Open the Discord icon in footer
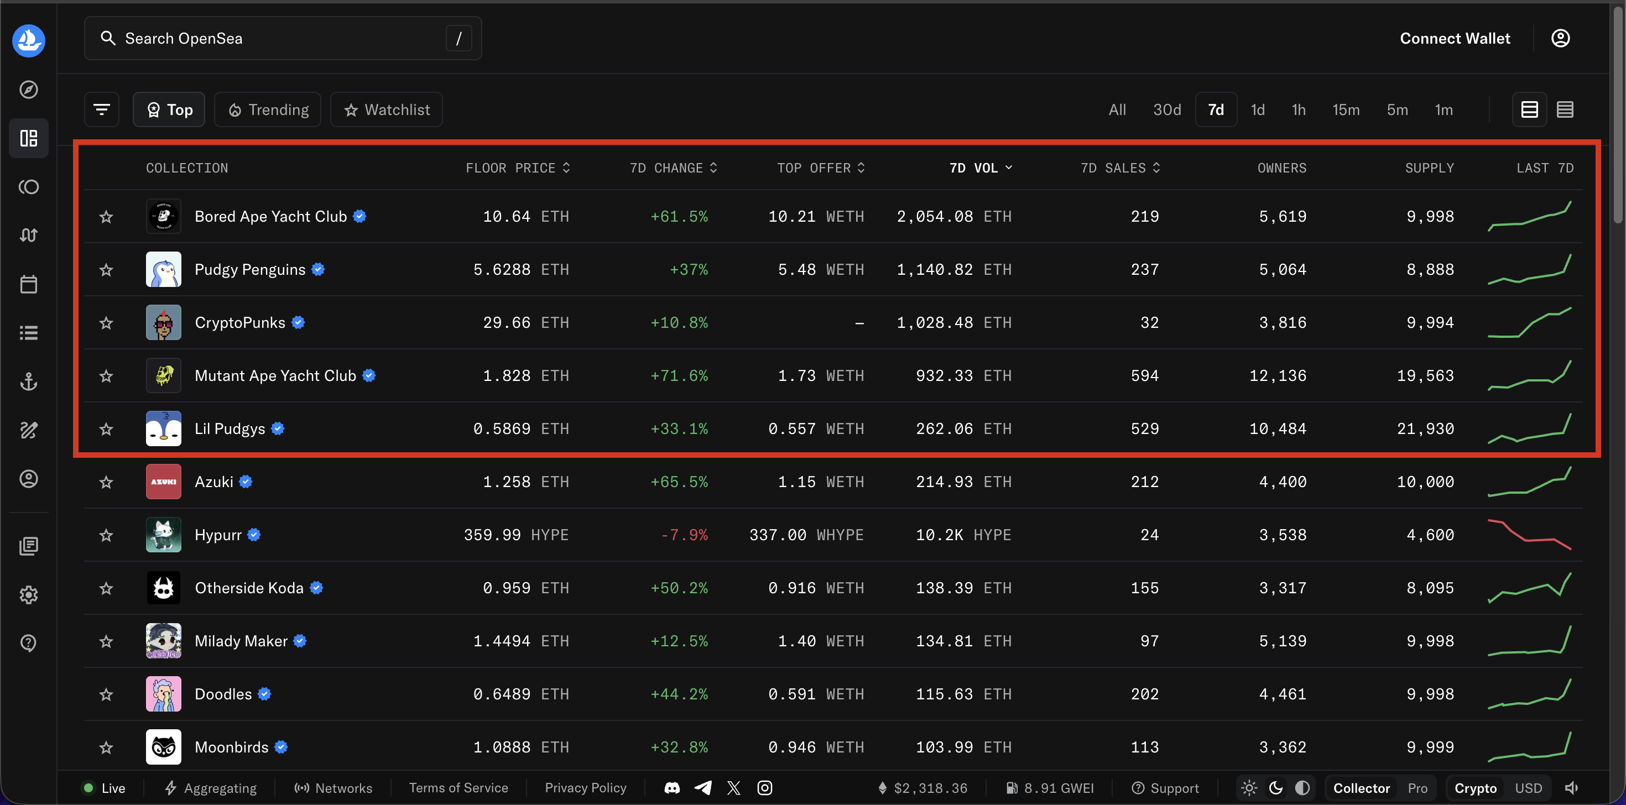 [x=671, y=788]
